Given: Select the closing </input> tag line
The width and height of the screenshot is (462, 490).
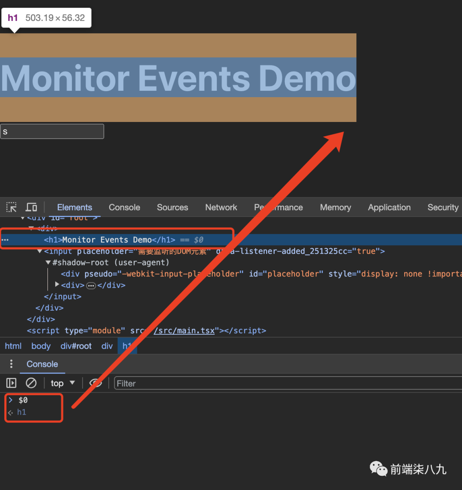Looking at the screenshot, I should 62,297.
